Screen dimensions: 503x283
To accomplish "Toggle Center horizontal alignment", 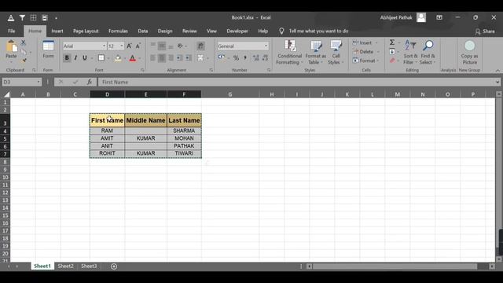I will tap(162, 58).
